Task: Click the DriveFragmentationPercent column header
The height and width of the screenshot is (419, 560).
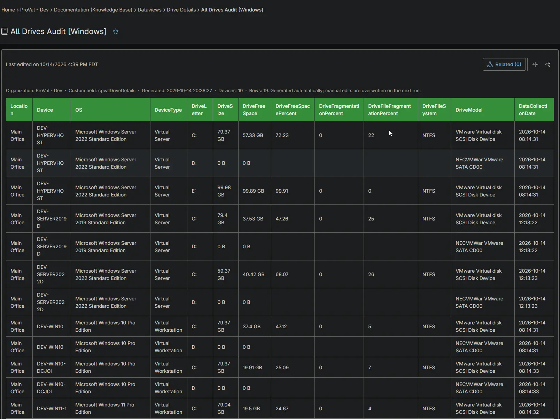Action: click(339, 110)
